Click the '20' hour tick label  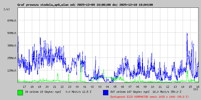(47, 87)
